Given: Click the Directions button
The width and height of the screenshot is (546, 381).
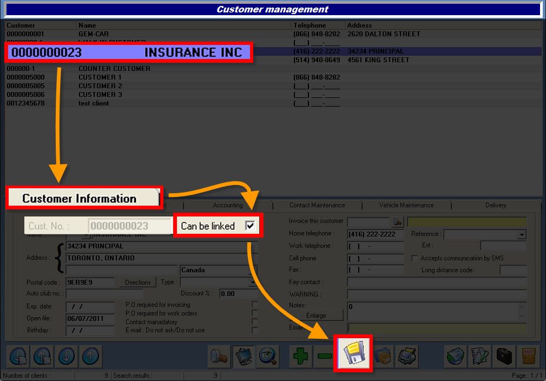Looking at the screenshot, I should pos(137,282).
